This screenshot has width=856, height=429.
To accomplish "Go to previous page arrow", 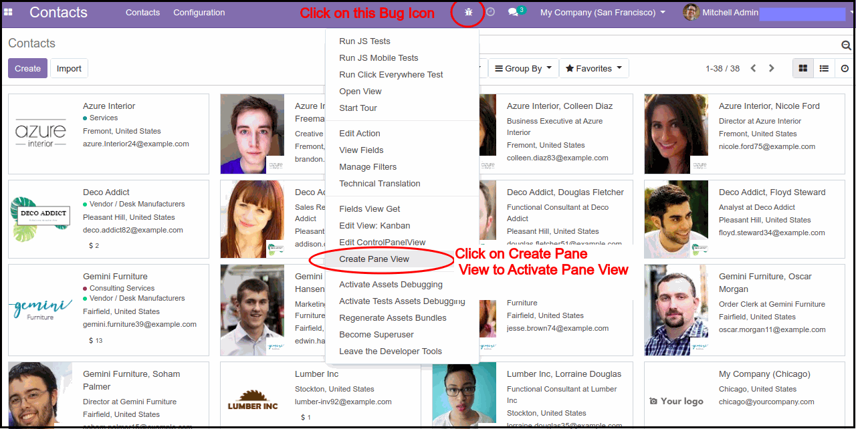I will tap(754, 68).
